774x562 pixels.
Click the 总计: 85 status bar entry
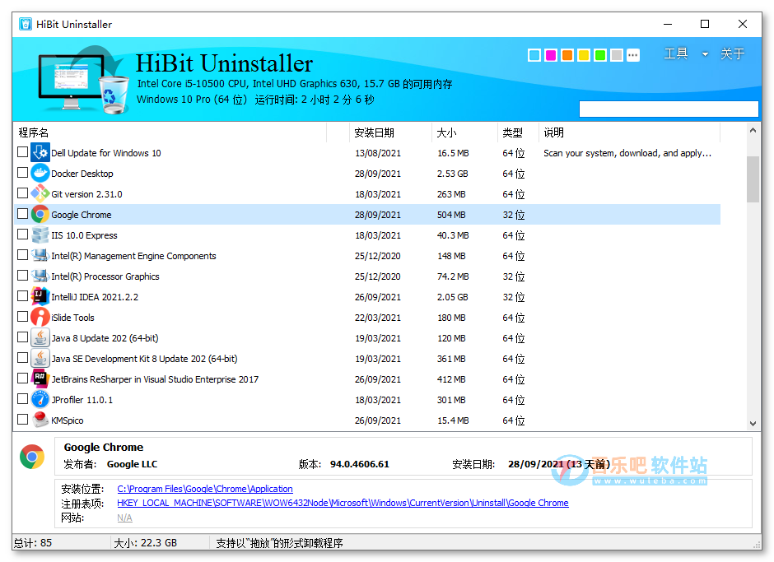[x=33, y=543]
